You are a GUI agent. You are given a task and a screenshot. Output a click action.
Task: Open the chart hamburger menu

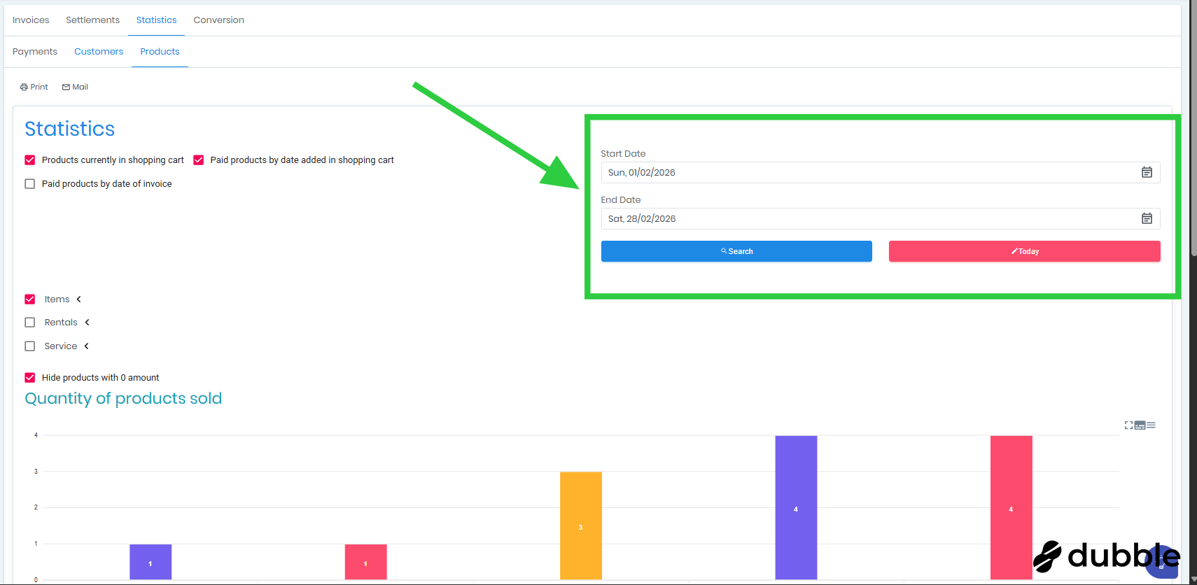pos(1151,425)
